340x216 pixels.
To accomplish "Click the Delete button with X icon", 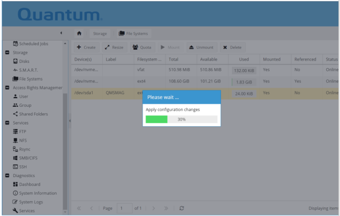I will tap(232, 47).
